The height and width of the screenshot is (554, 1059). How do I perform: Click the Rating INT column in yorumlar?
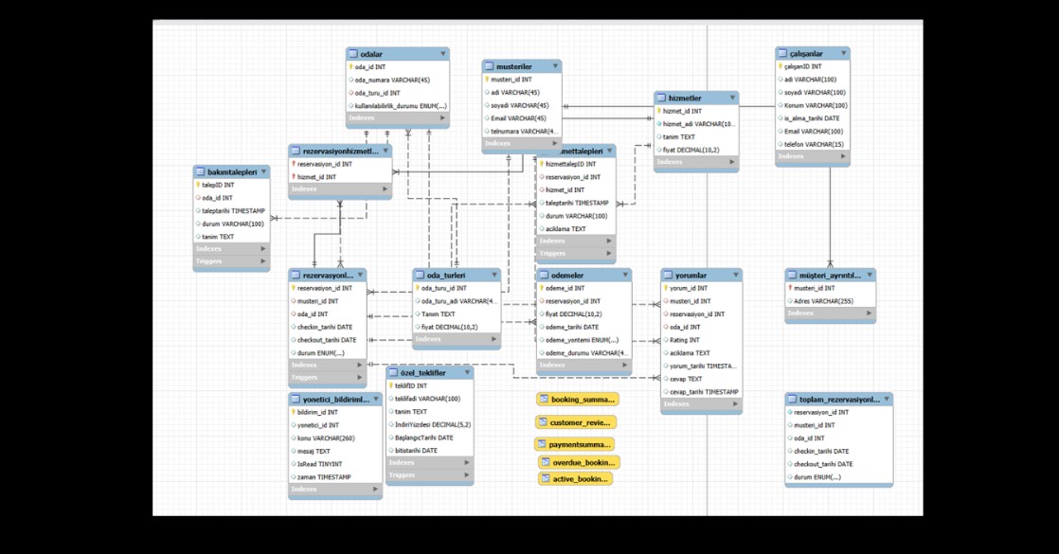pos(684,340)
